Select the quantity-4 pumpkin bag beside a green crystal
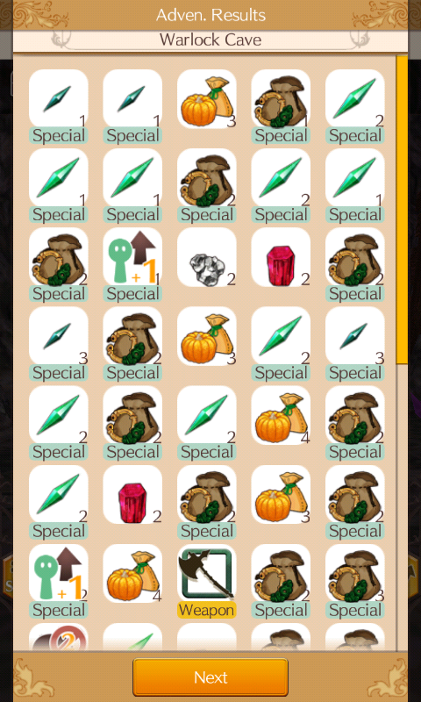Viewport: 421px width, 702px height. point(281,415)
